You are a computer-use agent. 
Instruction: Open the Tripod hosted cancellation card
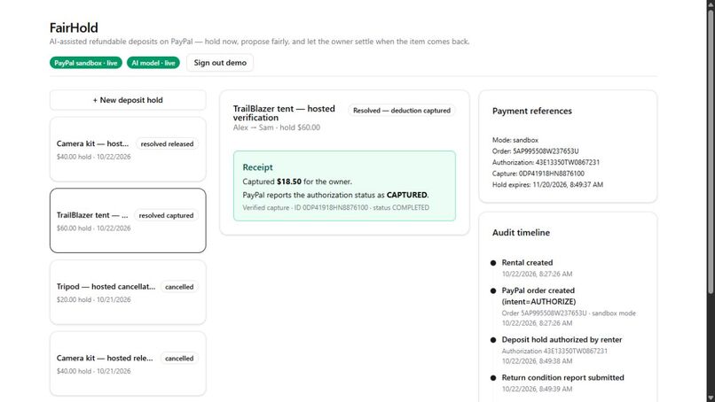point(128,292)
